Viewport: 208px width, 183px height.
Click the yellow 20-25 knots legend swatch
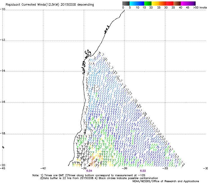click(155, 3)
